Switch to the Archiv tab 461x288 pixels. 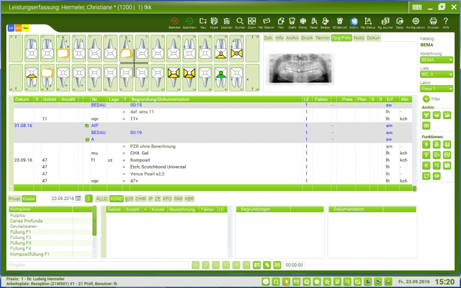292,38
